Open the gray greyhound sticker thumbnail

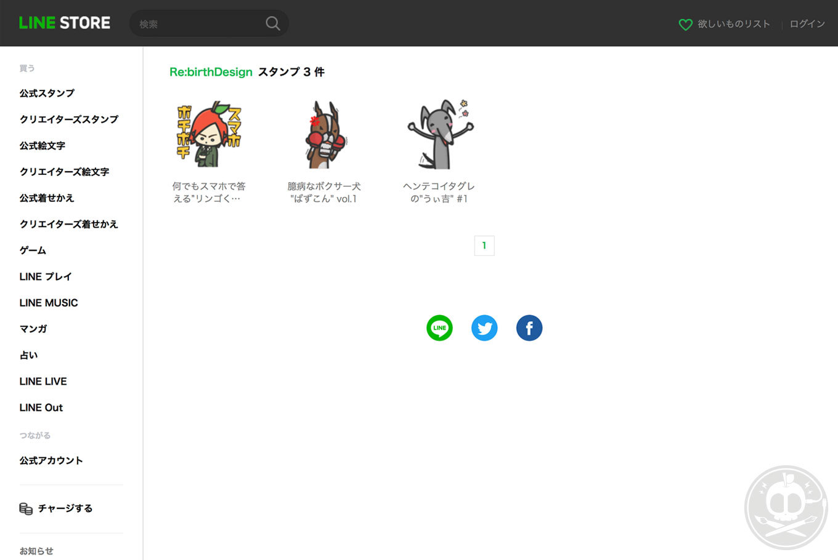(x=439, y=134)
